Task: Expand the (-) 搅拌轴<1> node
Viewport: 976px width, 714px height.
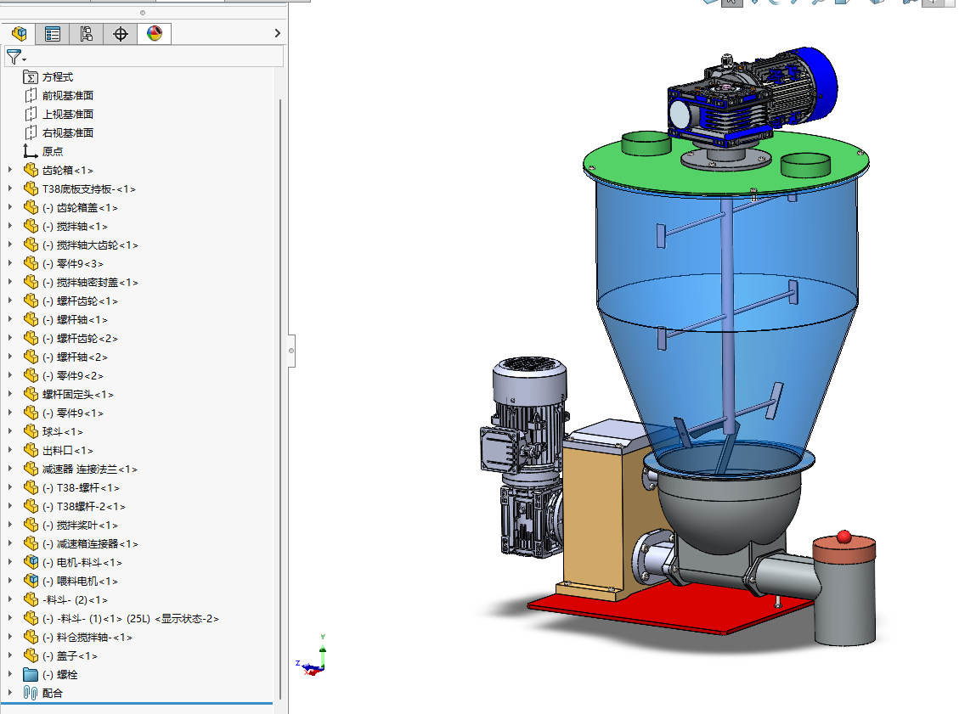Action: point(10,226)
